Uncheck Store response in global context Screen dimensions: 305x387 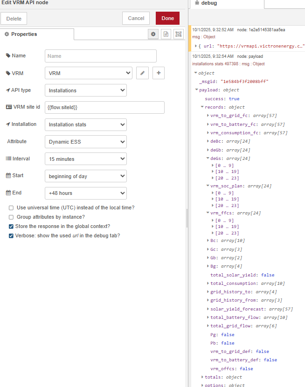(11, 226)
